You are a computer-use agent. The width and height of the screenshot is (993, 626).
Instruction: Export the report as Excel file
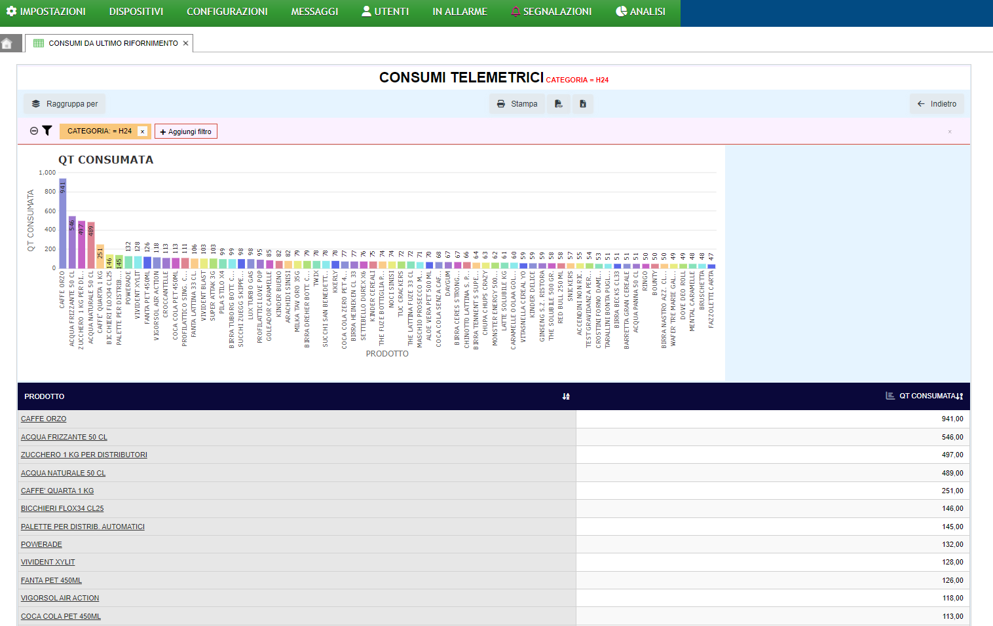point(583,104)
